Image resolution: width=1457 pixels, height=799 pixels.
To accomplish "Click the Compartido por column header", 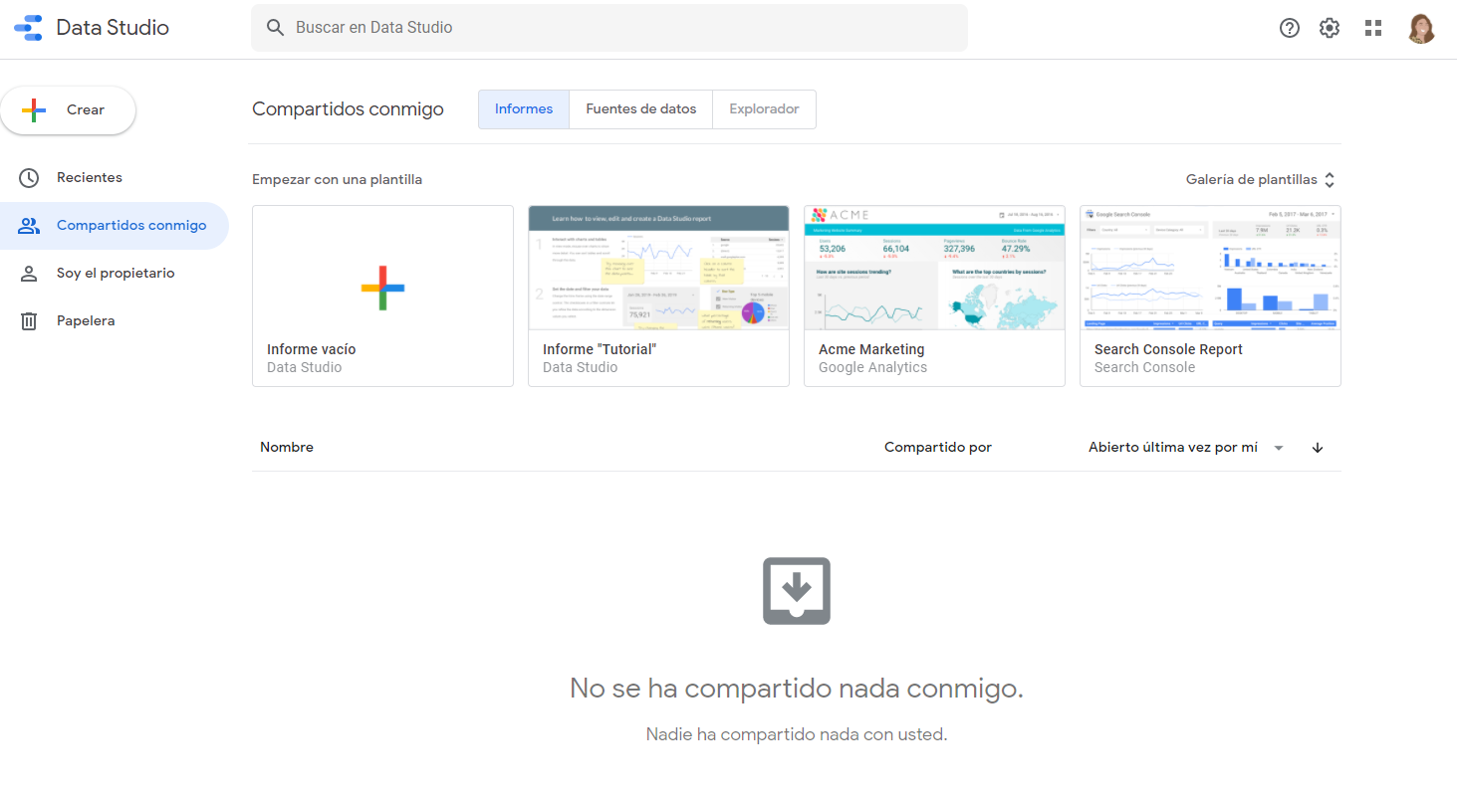I will (x=938, y=448).
